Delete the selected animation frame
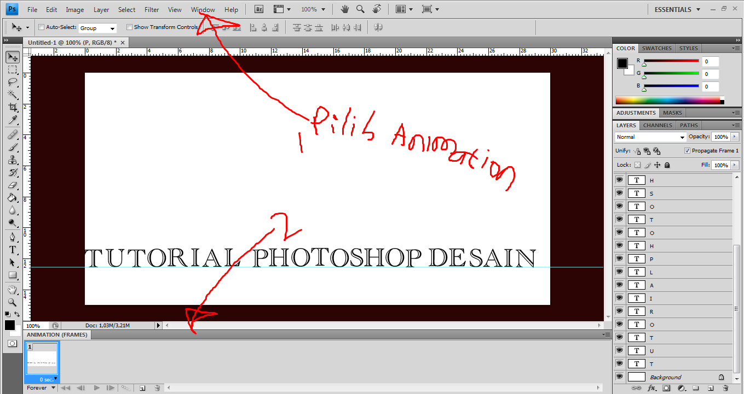The width and height of the screenshot is (744, 394). (x=157, y=388)
